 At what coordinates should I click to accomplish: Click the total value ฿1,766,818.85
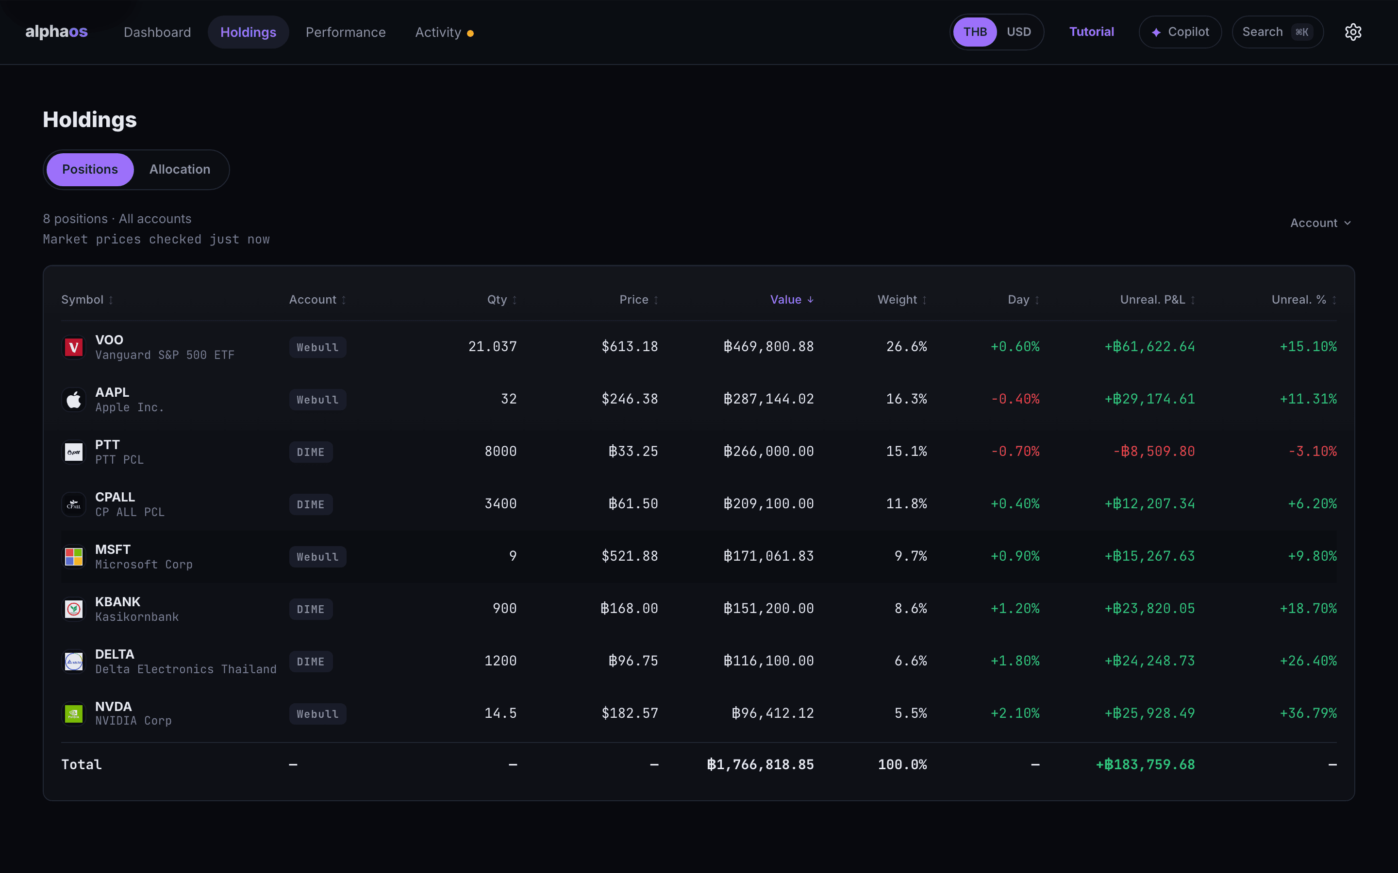(760, 764)
